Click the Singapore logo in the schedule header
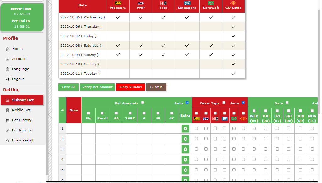This screenshot has height=183, width=322. coord(187,3)
